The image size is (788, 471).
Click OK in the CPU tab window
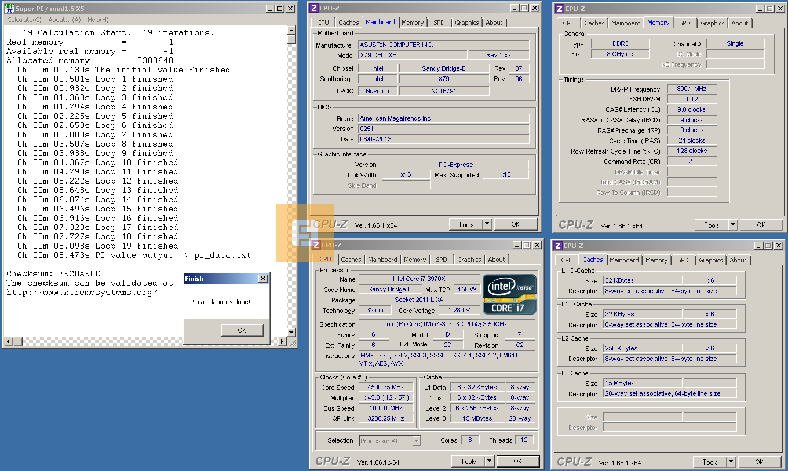tap(517, 461)
